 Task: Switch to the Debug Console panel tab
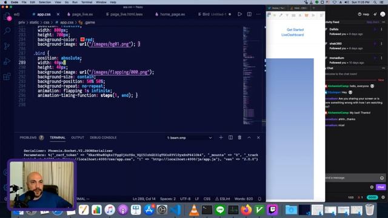tap(103, 137)
